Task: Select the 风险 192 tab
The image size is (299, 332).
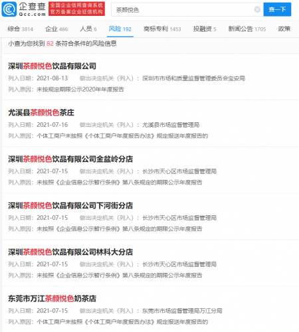Action: tap(120, 29)
